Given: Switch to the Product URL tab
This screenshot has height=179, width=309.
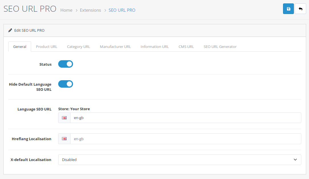Looking at the screenshot, I should tap(47, 47).
